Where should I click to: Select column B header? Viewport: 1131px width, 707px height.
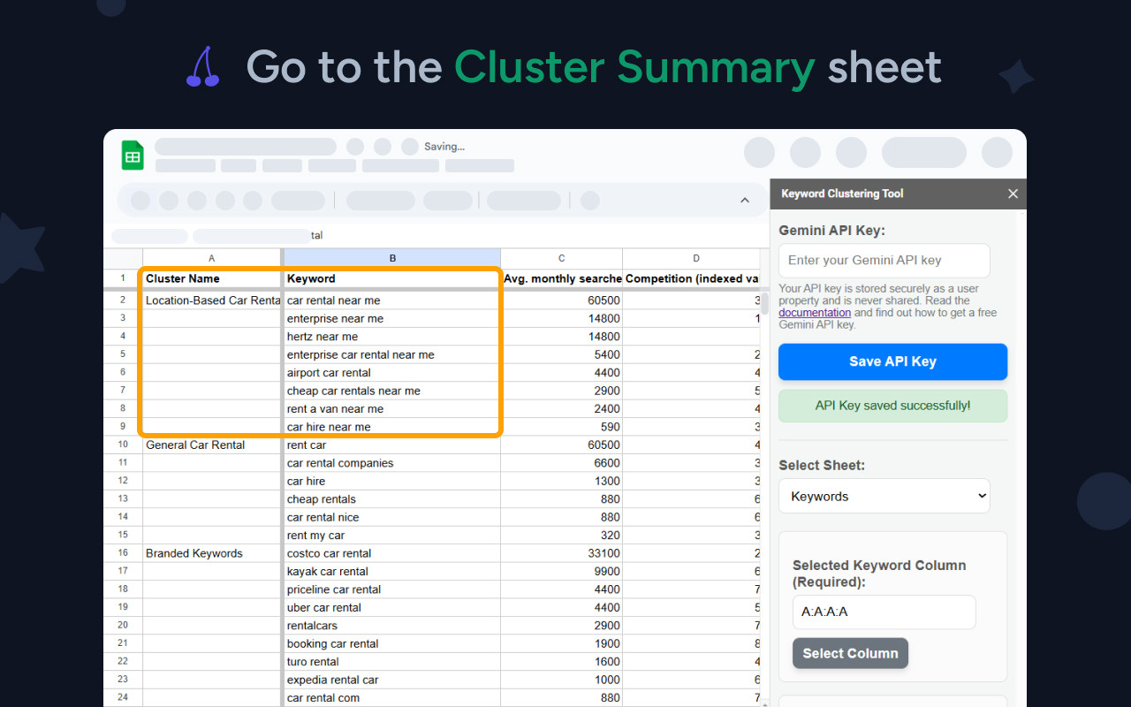[391, 258]
